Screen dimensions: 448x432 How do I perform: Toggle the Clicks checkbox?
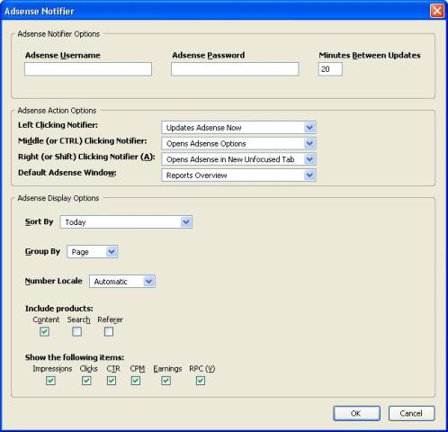[x=86, y=381]
